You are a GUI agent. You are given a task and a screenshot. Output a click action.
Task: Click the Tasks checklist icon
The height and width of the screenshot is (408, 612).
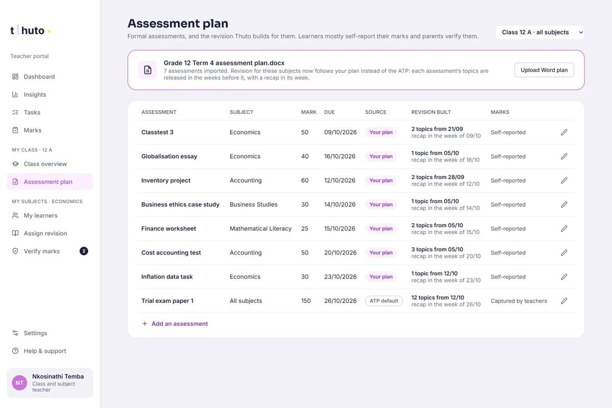15,112
